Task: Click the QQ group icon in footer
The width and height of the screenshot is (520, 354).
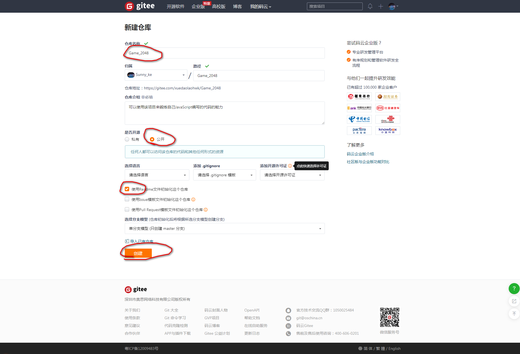Action: coord(288,310)
